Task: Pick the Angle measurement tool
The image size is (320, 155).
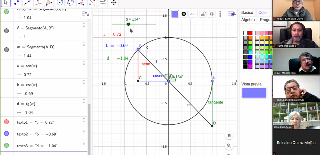Action: tap(81, 3)
